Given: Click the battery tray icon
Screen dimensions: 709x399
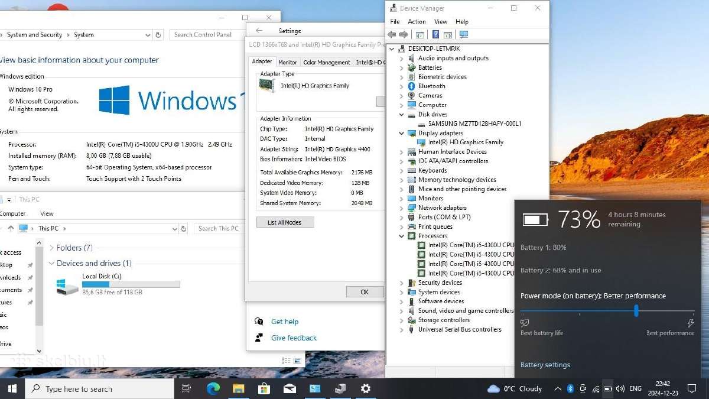Looking at the screenshot, I should click(x=607, y=388).
